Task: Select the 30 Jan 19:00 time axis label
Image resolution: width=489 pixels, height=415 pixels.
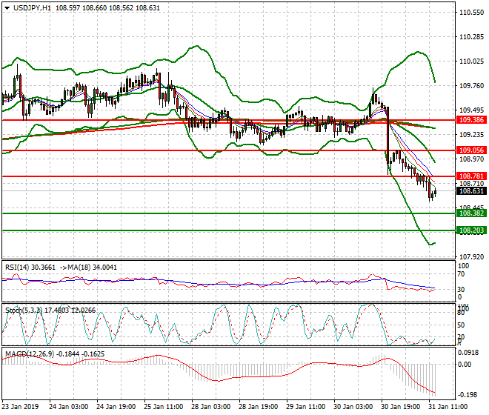Action: 401,407
